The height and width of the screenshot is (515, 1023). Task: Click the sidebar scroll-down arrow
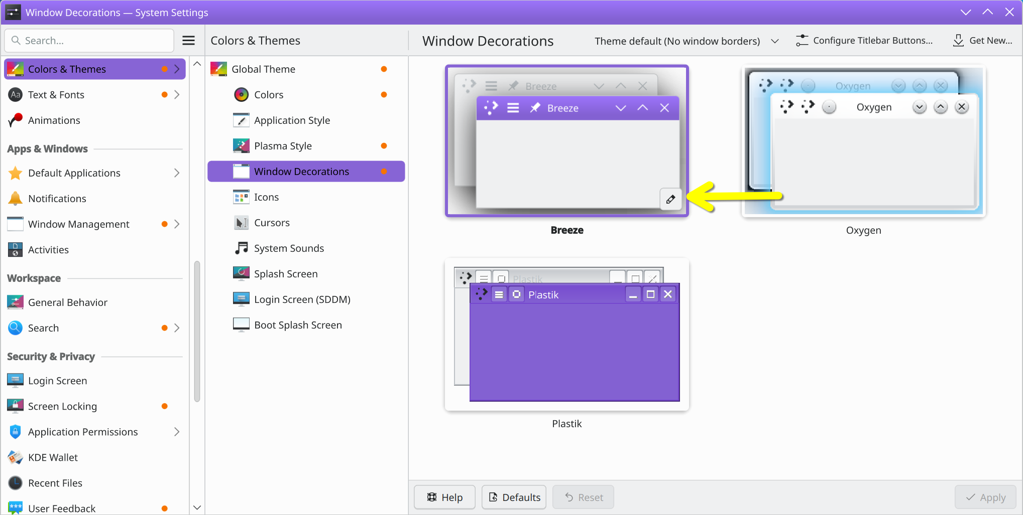(197, 507)
